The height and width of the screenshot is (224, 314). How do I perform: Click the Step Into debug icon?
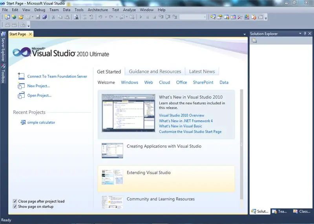pos(161,17)
